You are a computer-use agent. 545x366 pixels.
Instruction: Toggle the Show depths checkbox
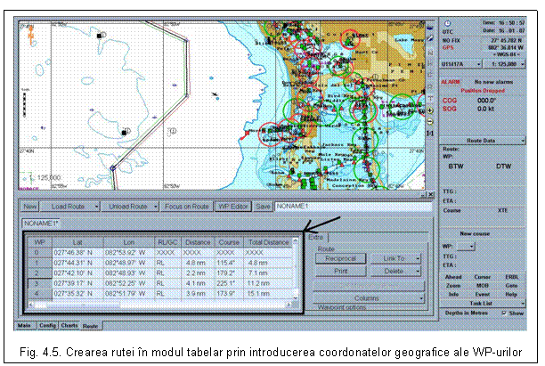tap(505, 314)
